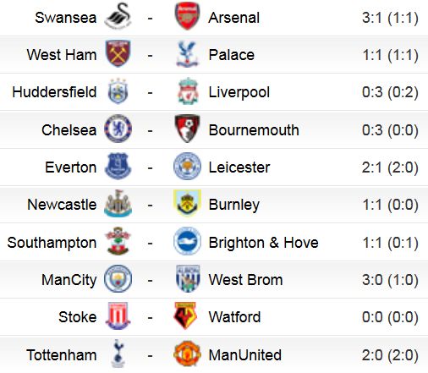The width and height of the screenshot is (428, 373).
Task: Click the Arsenal club crest
Action: tap(187, 16)
